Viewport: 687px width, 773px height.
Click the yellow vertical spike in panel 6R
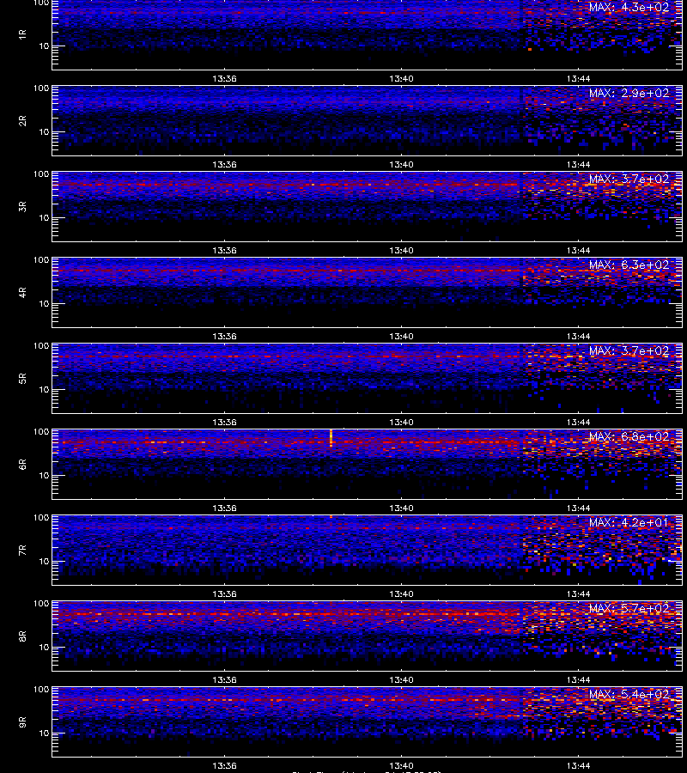(331, 438)
